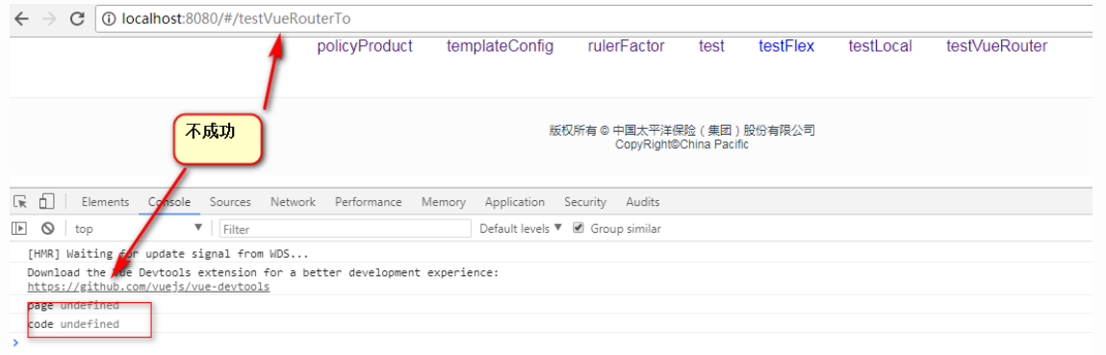Select the '[HMR] Waiting for update signal' message
The width and height of the screenshot is (1106, 355).
(167, 254)
